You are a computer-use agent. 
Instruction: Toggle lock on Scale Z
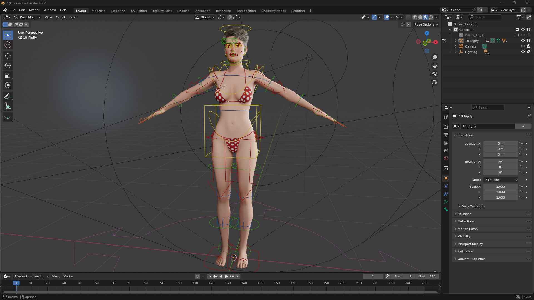click(x=521, y=197)
